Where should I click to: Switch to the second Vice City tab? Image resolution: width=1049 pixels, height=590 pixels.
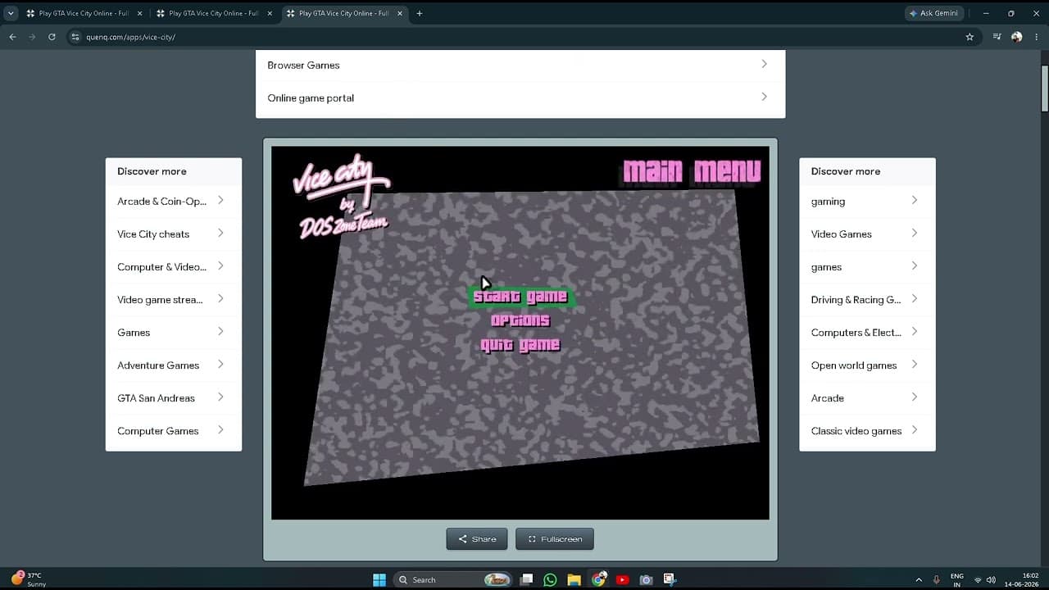214,13
